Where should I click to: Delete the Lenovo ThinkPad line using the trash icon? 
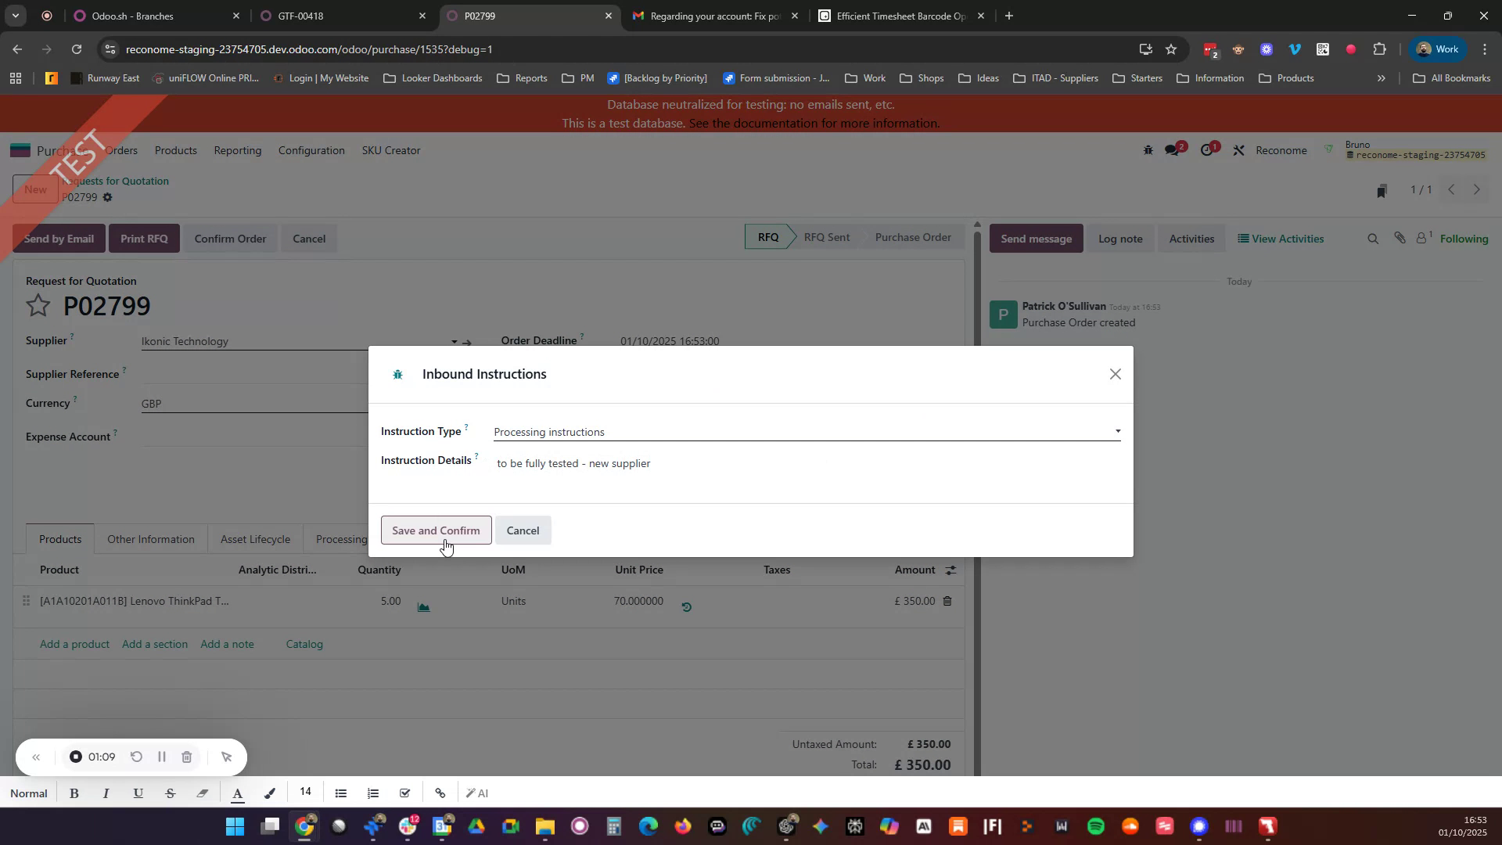click(947, 601)
